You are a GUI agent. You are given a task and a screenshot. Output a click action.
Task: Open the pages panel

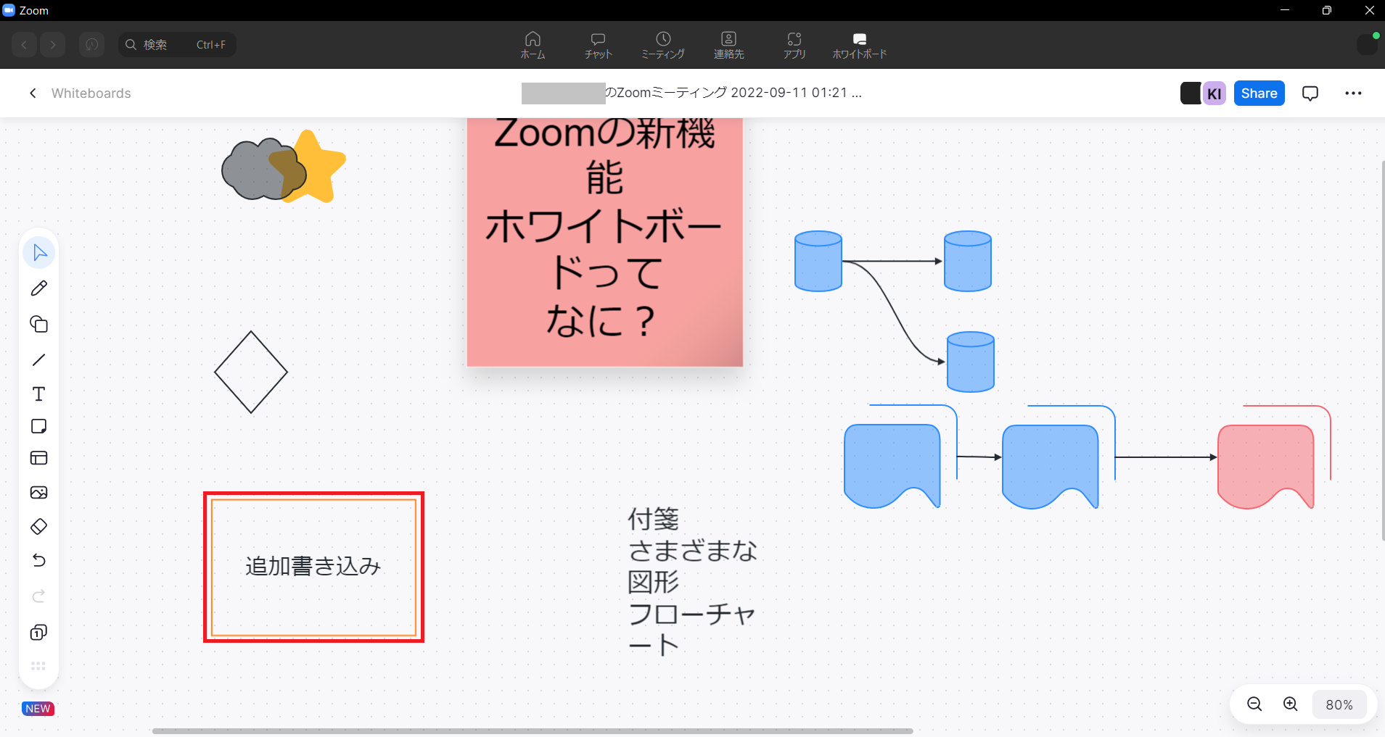(39, 633)
